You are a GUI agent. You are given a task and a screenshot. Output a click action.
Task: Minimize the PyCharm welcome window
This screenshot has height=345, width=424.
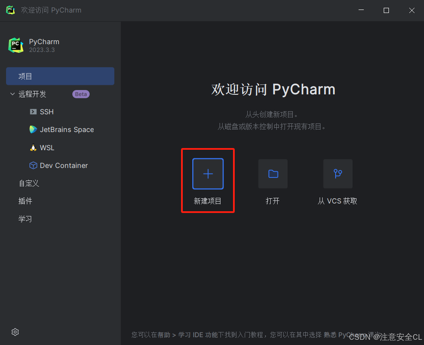[361, 10]
